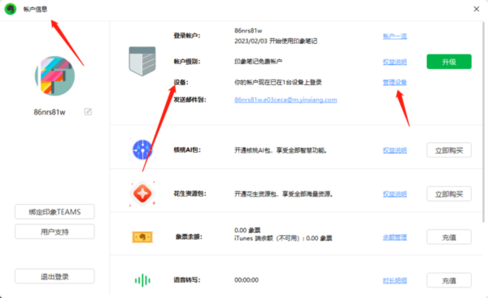Image resolution: width=488 pixels, height=298 pixels.
Task: Open the 余额管理 link
Action: [394, 237]
